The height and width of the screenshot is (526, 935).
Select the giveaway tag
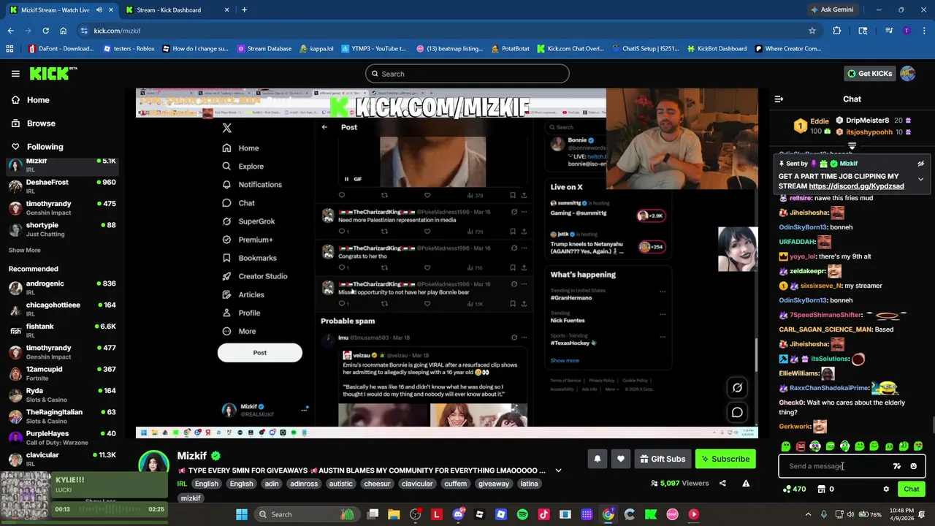point(494,484)
